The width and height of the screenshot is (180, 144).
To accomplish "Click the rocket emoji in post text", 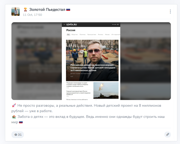I will tap(14, 105).
